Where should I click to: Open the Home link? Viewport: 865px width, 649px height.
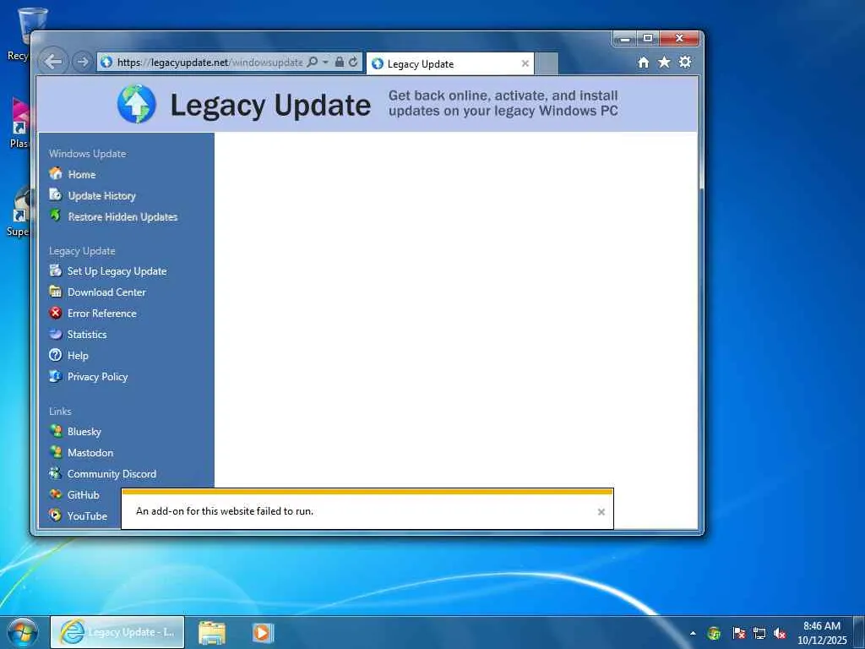click(82, 174)
